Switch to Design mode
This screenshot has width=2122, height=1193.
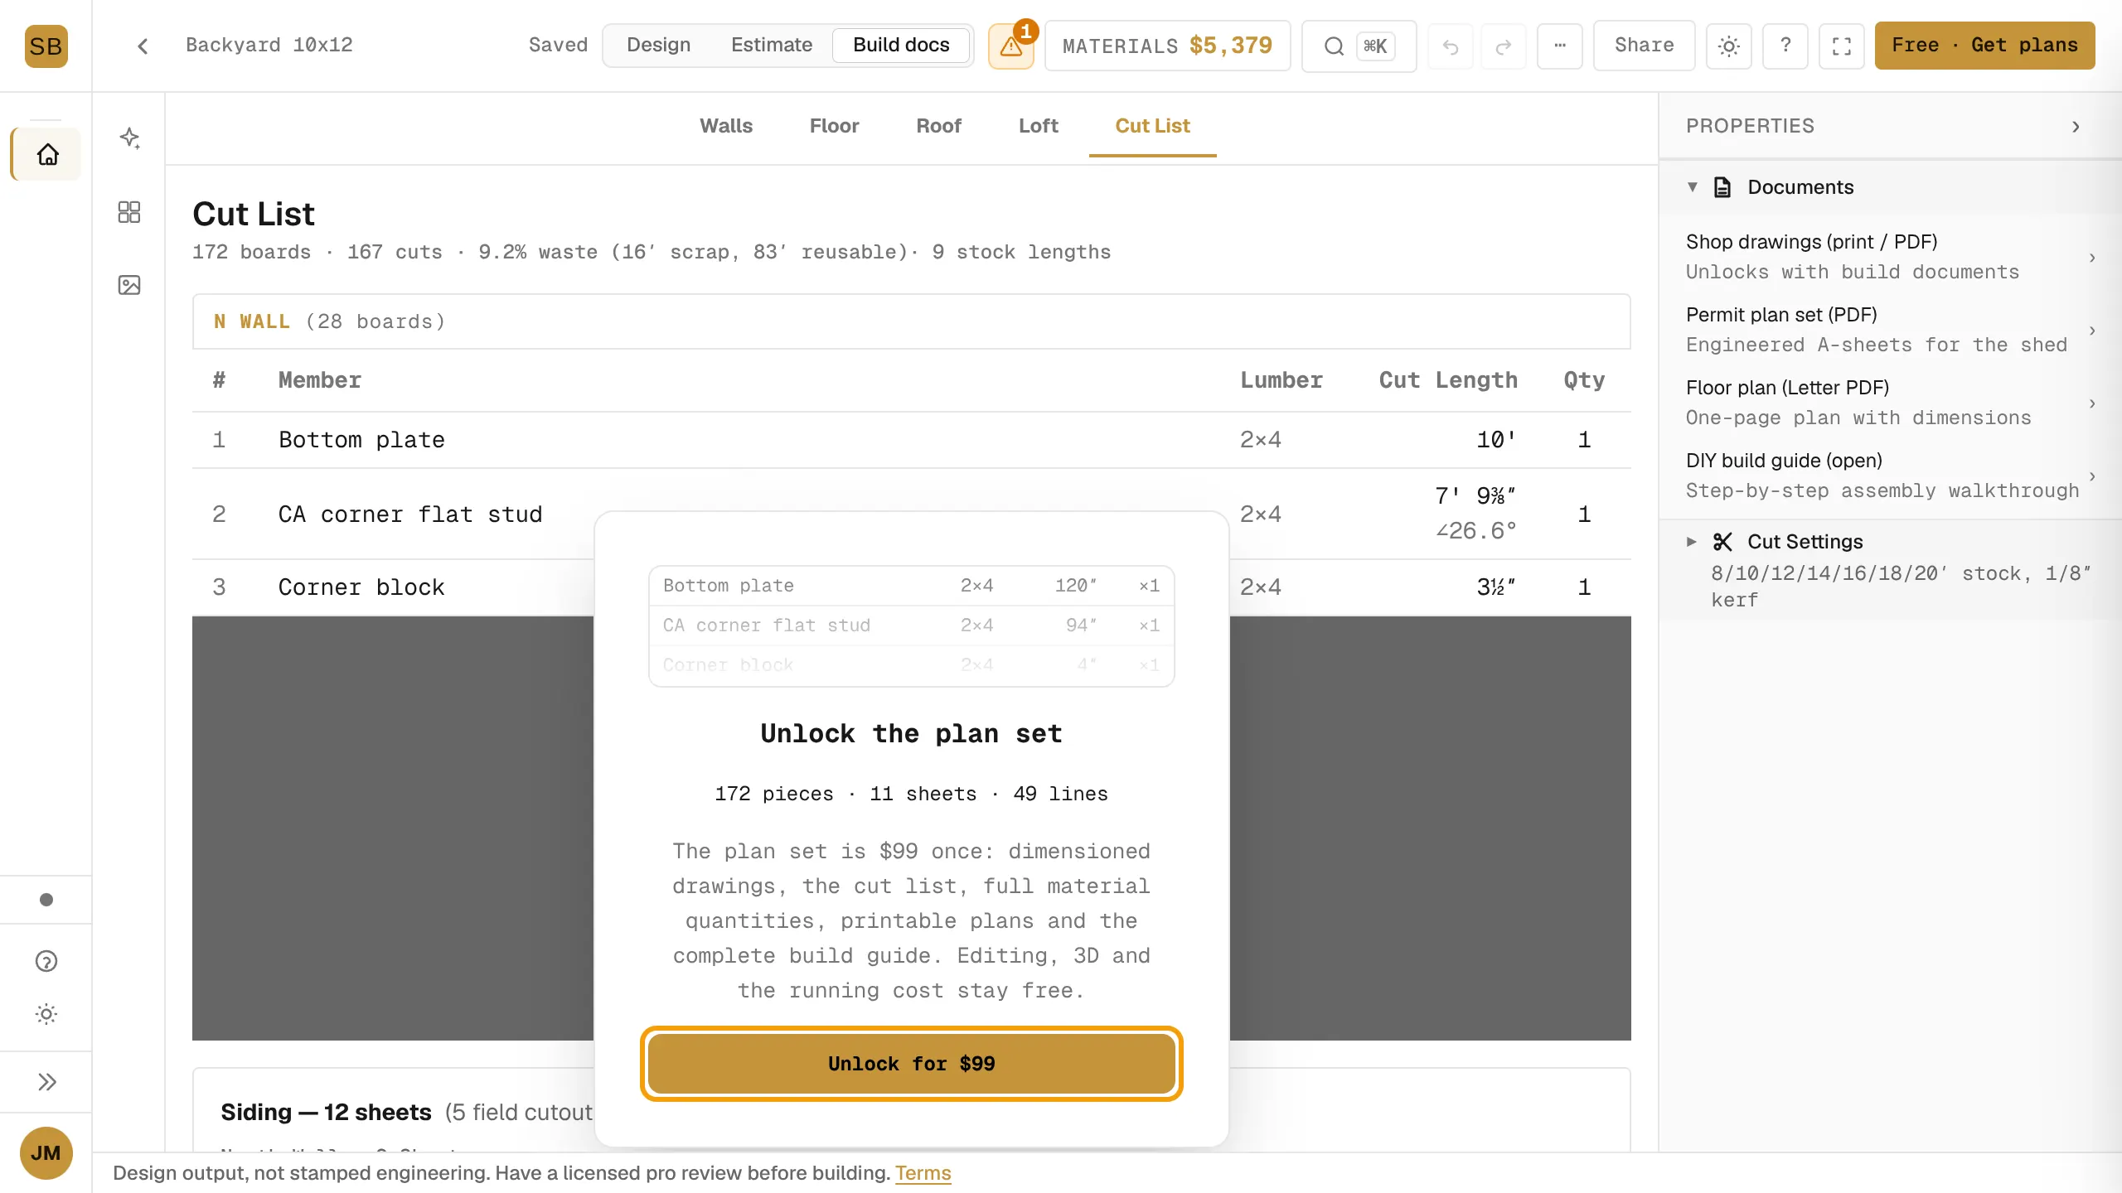(x=658, y=46)
